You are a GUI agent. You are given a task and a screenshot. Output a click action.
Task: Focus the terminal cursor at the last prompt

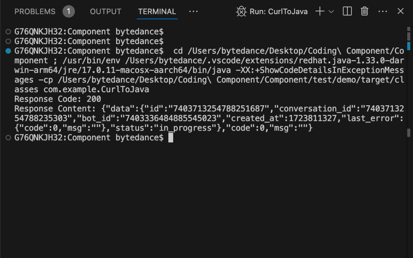click(x=171, y=137)
